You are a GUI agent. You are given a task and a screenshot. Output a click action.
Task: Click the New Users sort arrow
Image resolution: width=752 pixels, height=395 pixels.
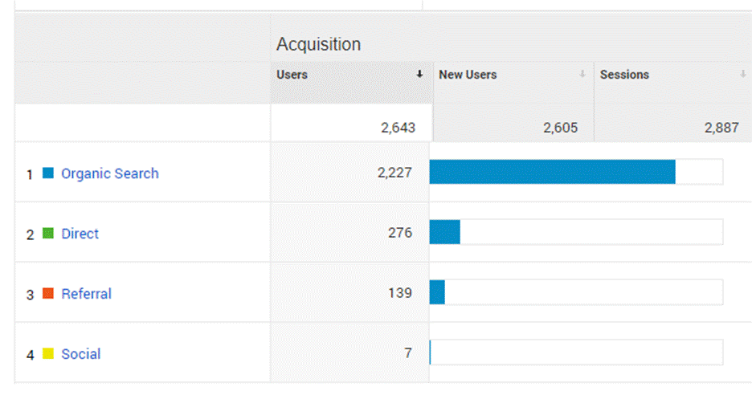(582, 75)
